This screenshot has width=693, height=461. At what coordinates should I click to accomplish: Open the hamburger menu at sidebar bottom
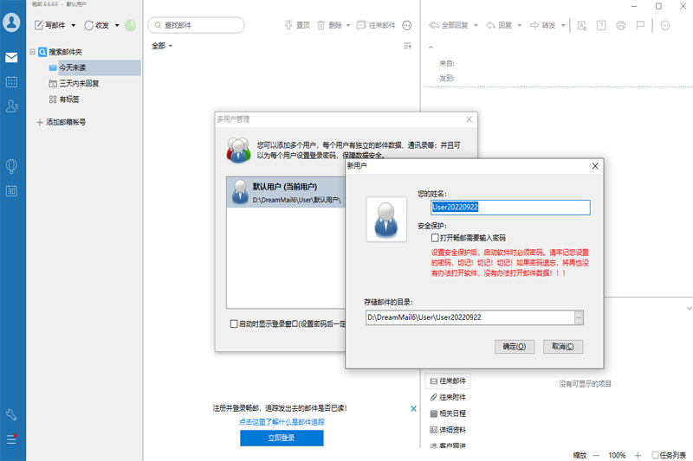pyautogui.click(x=12, y=439)
